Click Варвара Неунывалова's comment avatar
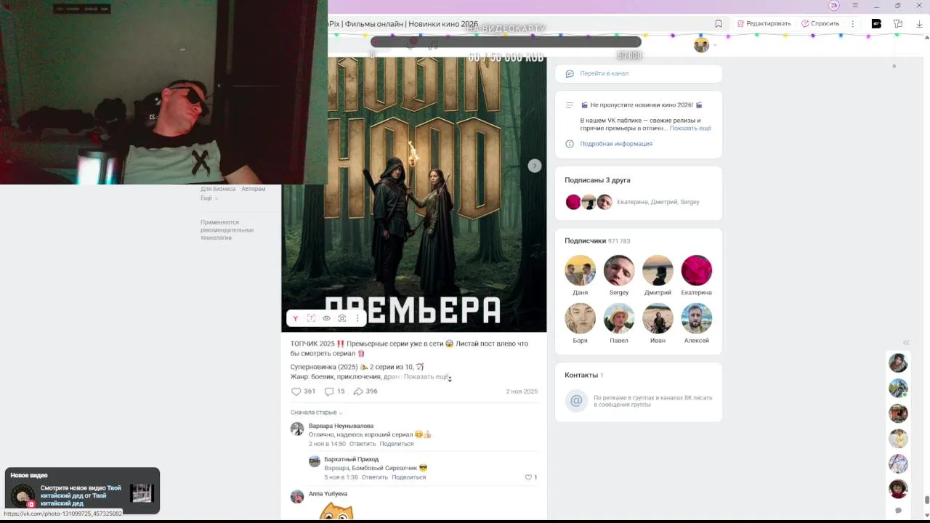930x523 pixels. 297,429
